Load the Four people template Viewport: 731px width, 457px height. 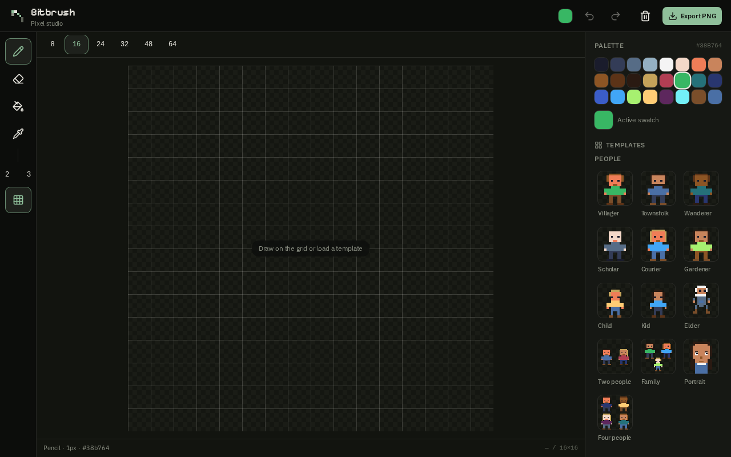[615, 412]
